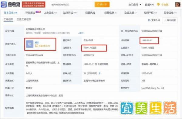This screenshot has height=119, width=182.
Task: Select the 增值税一般纳税人 taxpayer qualification
Action: pyautogui.click(x=150, y=64)
